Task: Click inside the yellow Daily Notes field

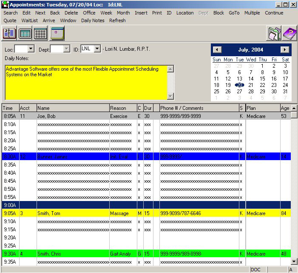Action: pyautogui.click(x=86, y=83)
